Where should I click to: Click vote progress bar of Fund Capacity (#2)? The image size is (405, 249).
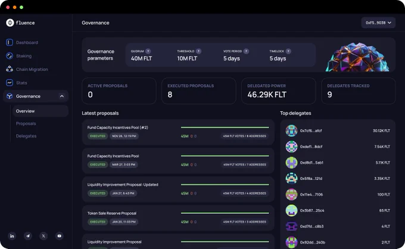(225, 127)
